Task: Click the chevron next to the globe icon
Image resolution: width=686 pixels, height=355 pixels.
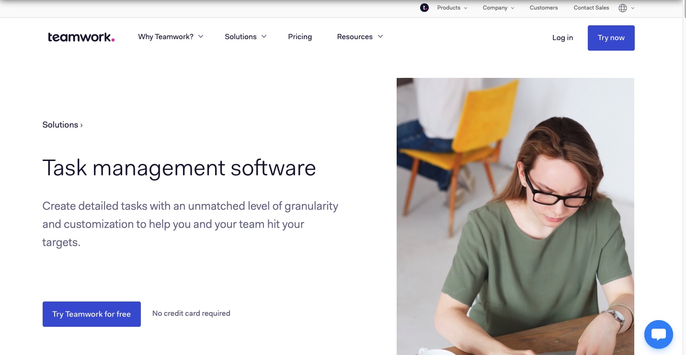Action: [633, 8]
